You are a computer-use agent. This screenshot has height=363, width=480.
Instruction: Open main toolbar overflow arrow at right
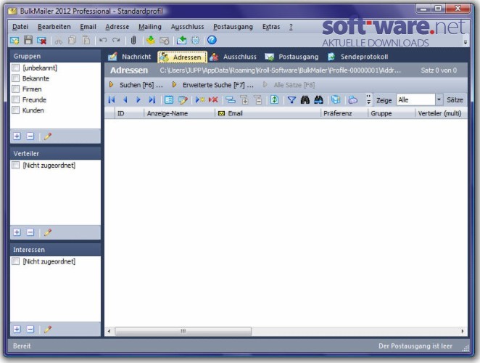tap(465, 42)
